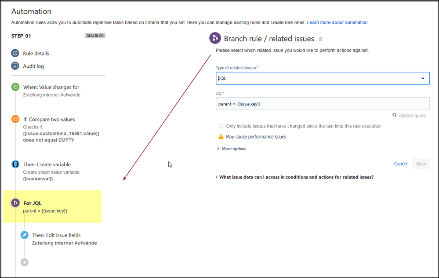
Task: Select 'When: Value changes for' step
Action: (x=51, y=87)
